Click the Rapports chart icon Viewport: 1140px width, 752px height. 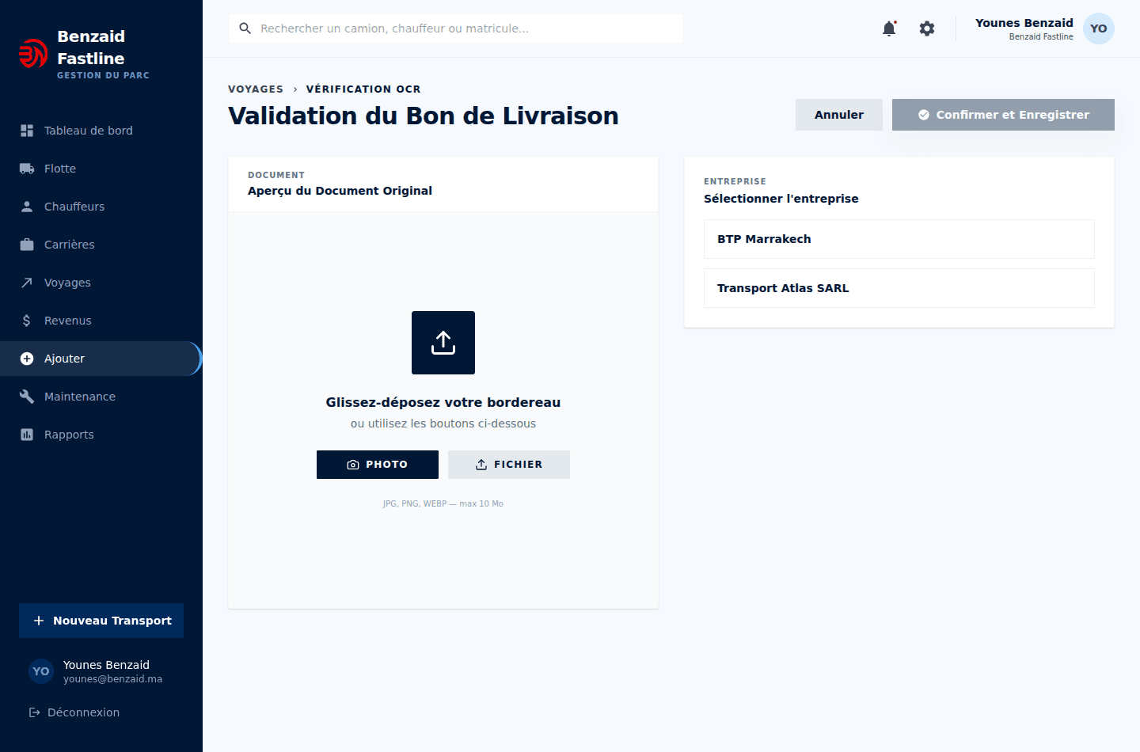pos(27,435)
